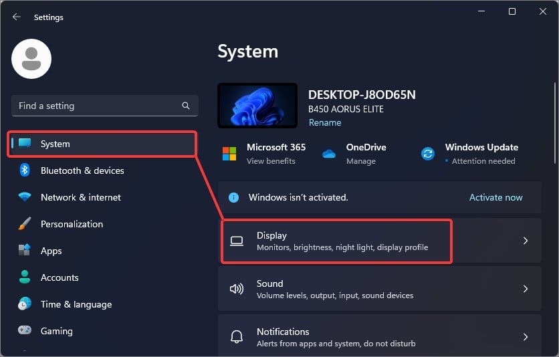Click the search magnifier icon
559x357 pixels.
[186, 106]
